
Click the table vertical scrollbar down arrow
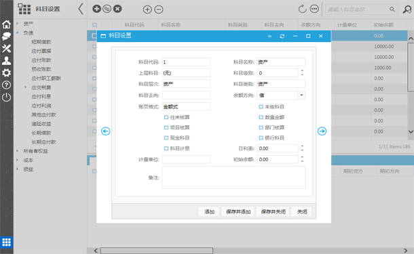[x=411, y=131]
